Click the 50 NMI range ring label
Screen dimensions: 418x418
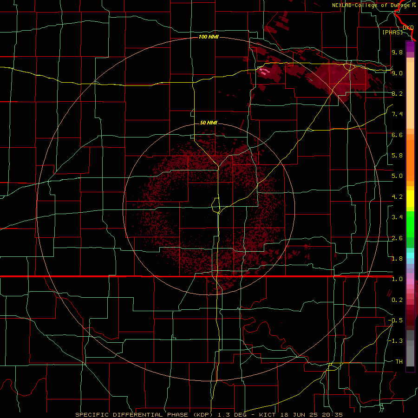209,123
